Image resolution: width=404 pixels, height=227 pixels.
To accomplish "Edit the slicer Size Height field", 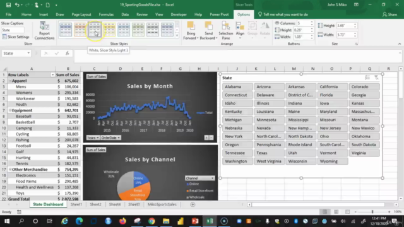I will tap(345, 25).
